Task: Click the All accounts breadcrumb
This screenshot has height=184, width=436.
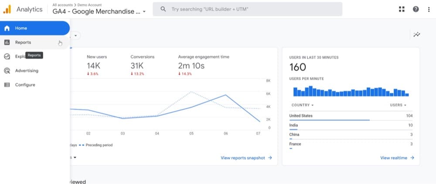Action: [62, 5]
